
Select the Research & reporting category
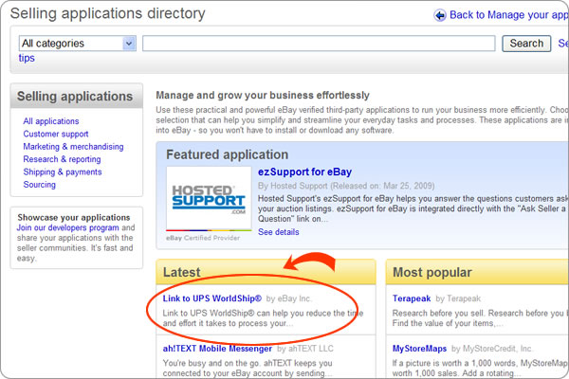tap(62, 159)
